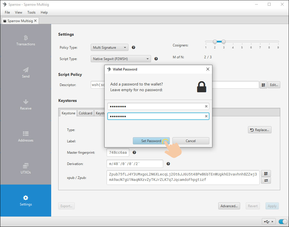Viewport: 289px width, 227px height.
Task: Click the USB device icon in the status bar
Action: pyautogui.click(x=267, y=222)
